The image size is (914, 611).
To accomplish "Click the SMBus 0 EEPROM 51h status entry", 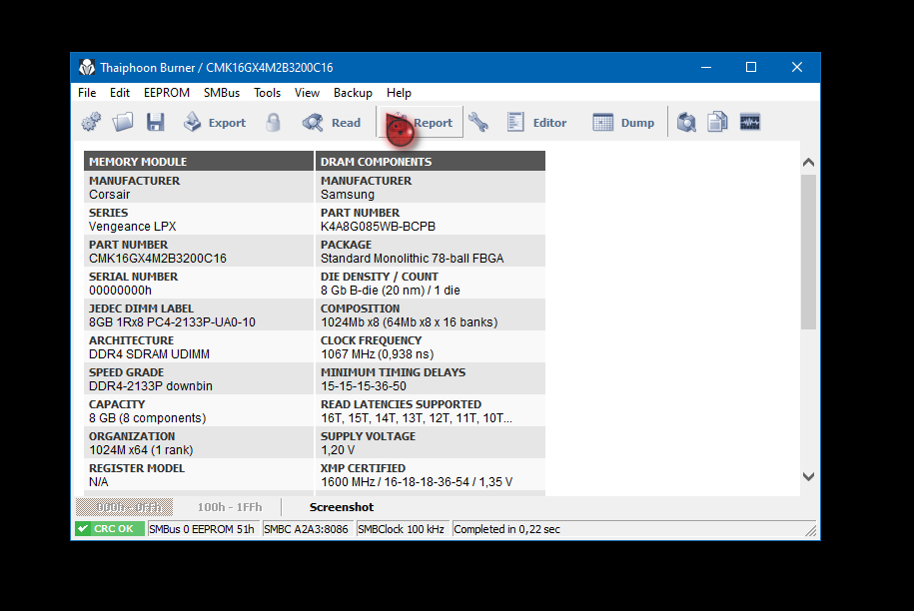I will (202, 529).
